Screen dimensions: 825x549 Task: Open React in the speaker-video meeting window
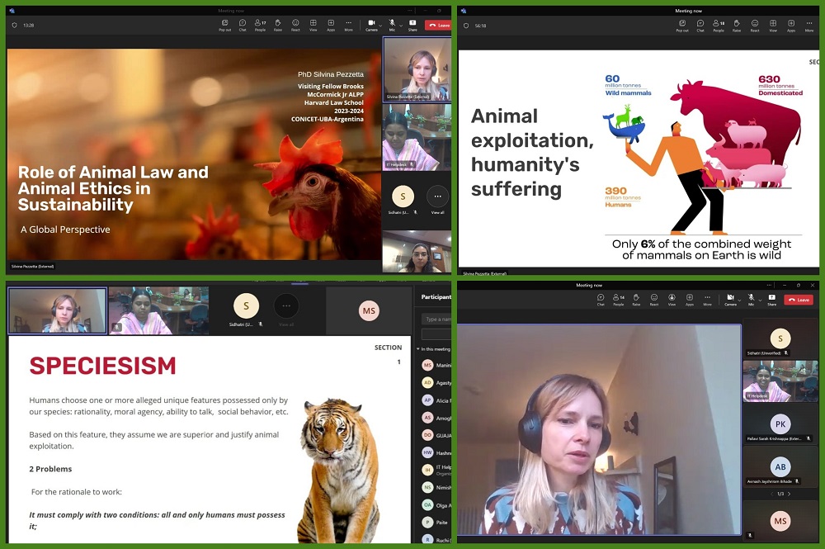[654, 300]
